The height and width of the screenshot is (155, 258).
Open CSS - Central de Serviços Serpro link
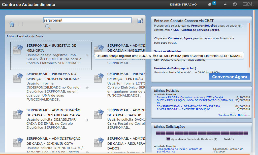(196, 30)
